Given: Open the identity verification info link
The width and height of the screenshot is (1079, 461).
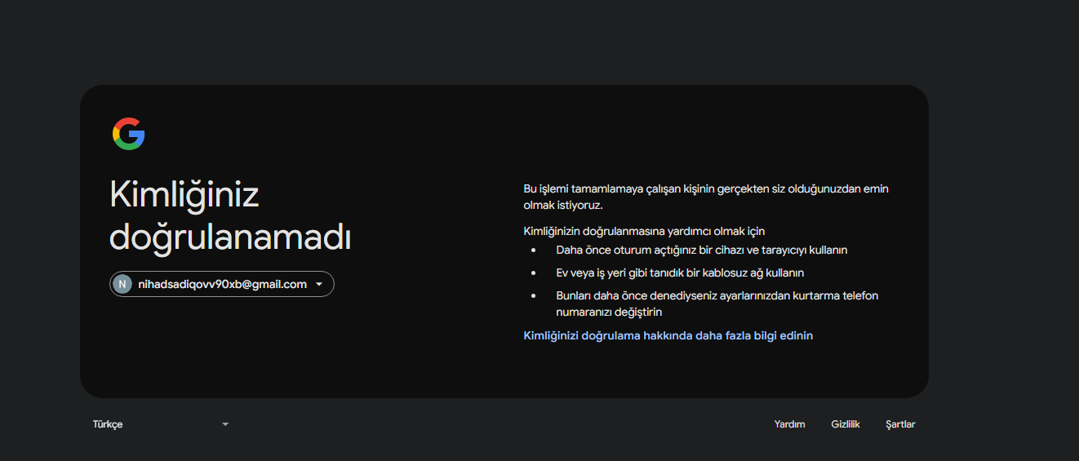Looking at the screenshot, I should click(x=668, y=335).
